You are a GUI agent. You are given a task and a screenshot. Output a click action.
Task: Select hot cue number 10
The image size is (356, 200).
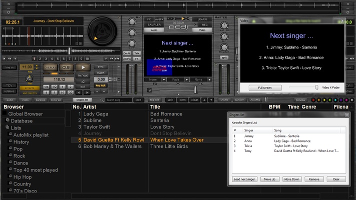click(87, 58)
